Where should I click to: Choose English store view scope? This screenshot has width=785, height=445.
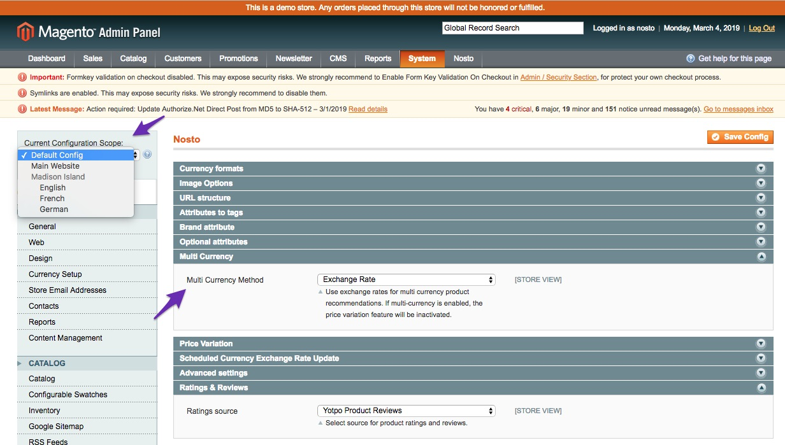76,187
